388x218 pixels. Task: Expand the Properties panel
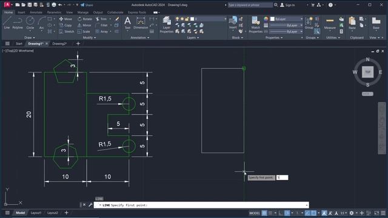274,38
